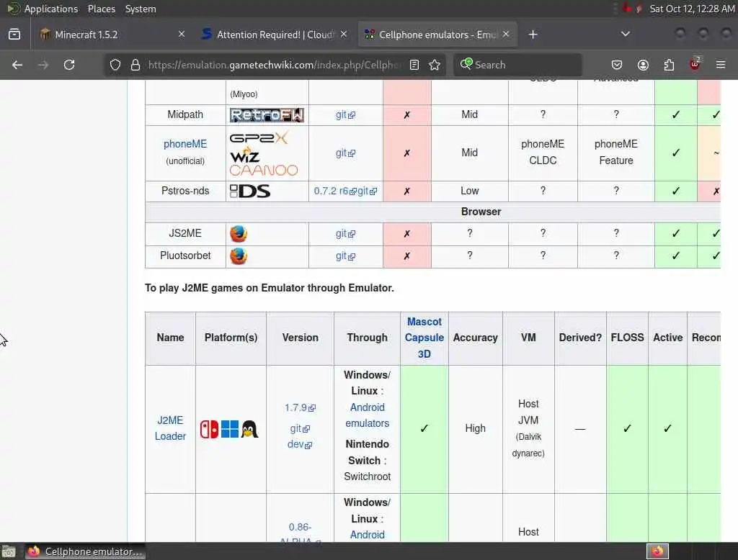Click the browser Search box

coord(517,65)
